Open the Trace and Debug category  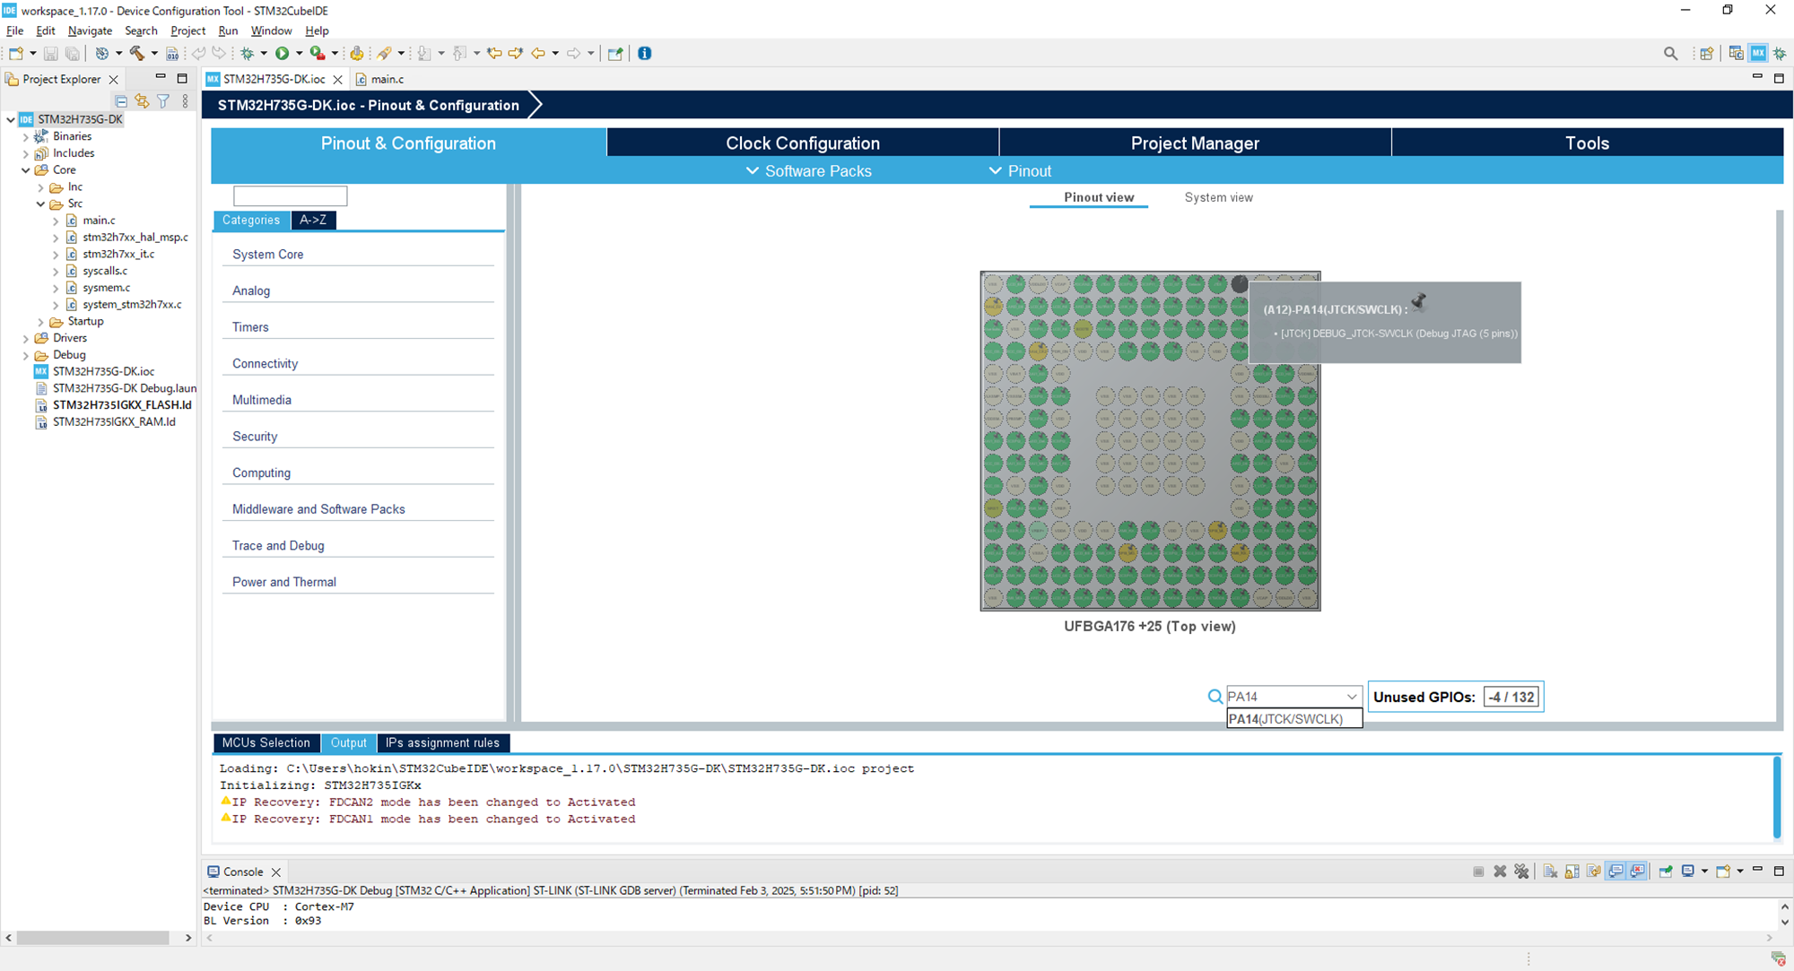click(x=278, y=545)
